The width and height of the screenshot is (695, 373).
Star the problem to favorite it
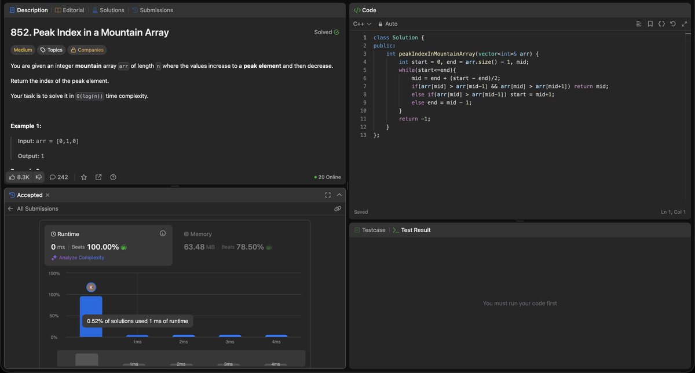coord(84,177)
